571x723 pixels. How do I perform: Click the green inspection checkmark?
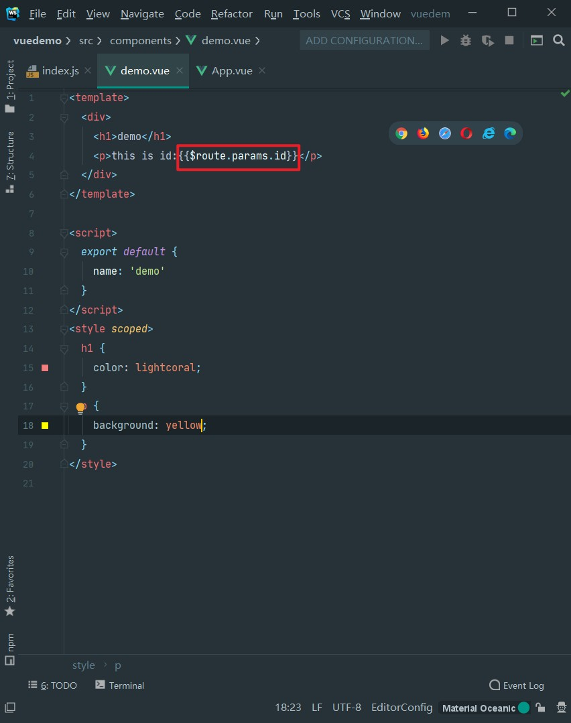click(565, 94)
